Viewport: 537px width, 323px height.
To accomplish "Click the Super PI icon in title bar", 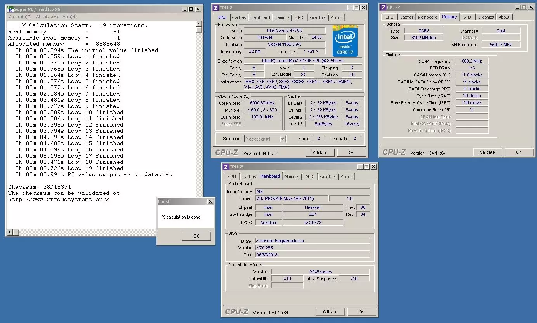I will pyautogui.click(x=10, y=9).
